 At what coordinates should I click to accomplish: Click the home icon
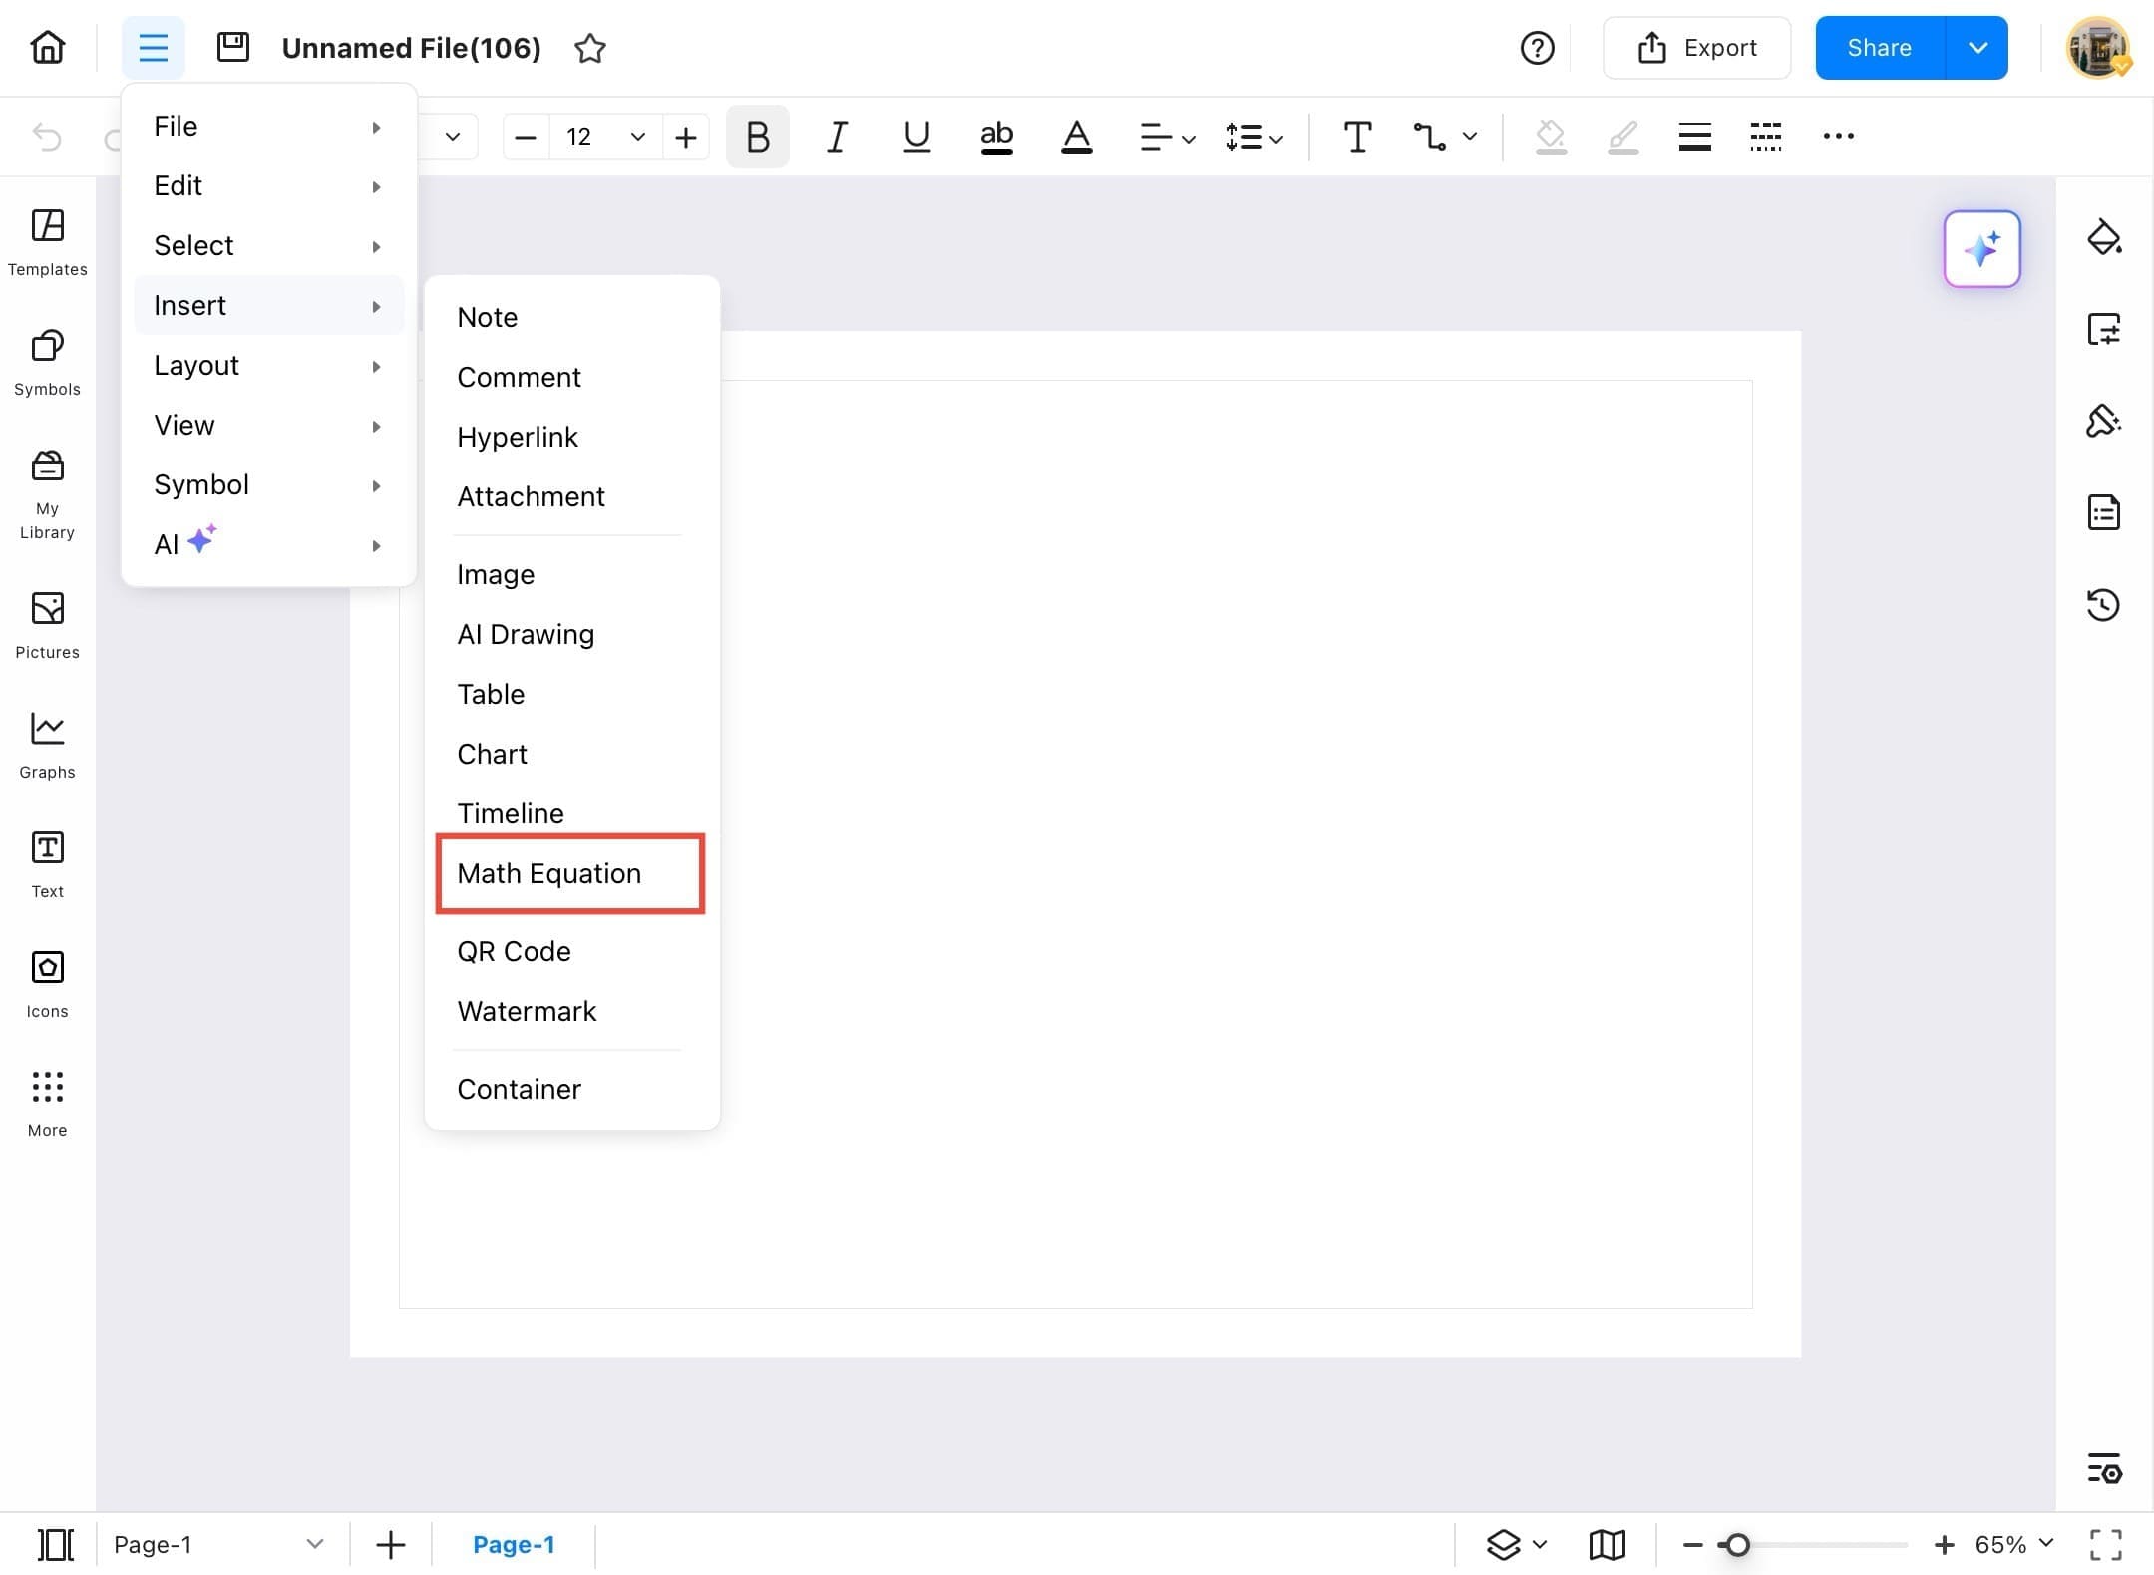click(x=47, y=47)
